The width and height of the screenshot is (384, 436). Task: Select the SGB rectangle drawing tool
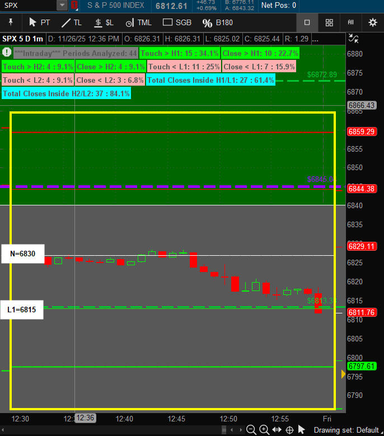(x=177, y=23)
